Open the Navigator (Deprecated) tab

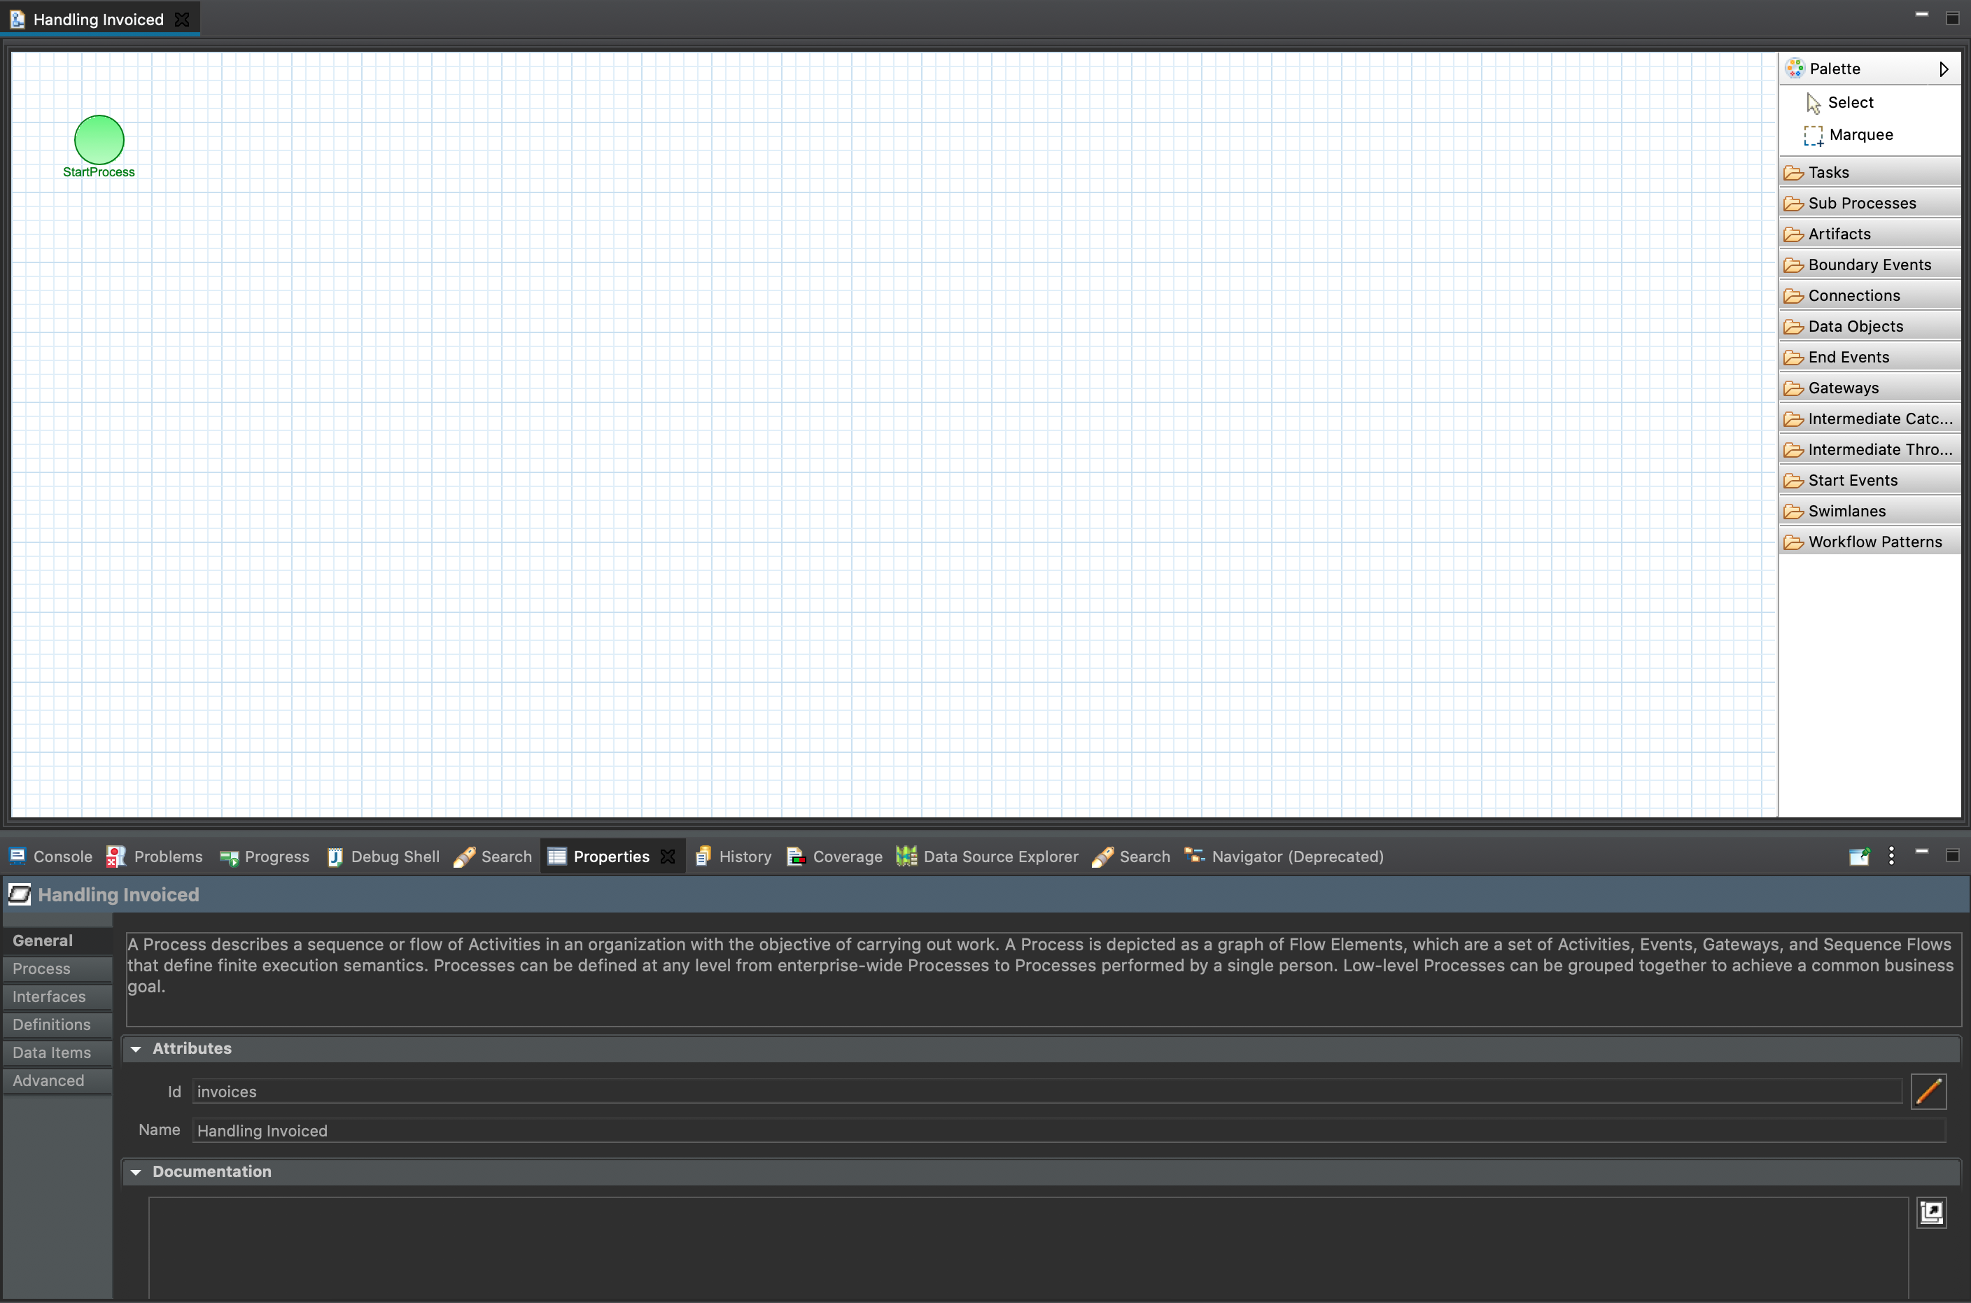point(1284,856)
